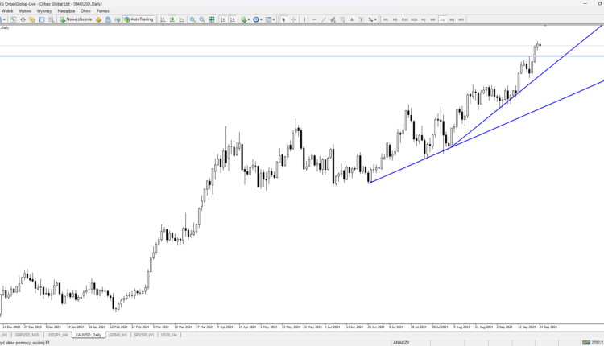This screenshot has height=346, width=604.
Task: Select the crosshair tool
Action: click(293, 19)
